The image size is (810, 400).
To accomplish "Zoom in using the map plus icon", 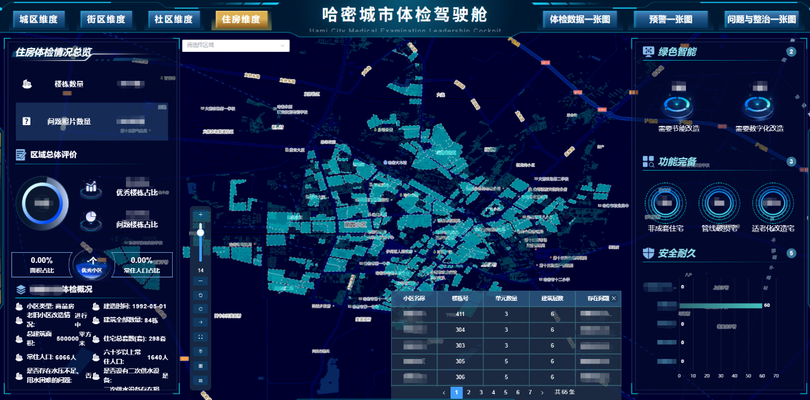I will point(200,215).
